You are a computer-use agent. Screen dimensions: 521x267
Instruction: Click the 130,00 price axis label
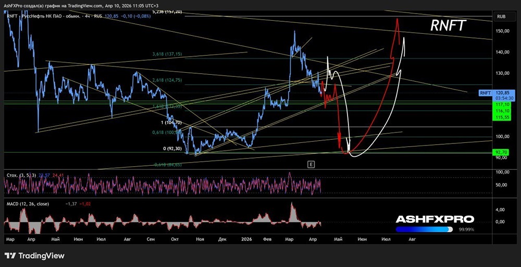pos(503,73)
